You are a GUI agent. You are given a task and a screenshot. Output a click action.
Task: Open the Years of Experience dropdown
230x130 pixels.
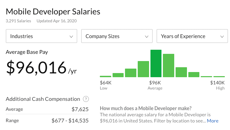pos(192,36)
